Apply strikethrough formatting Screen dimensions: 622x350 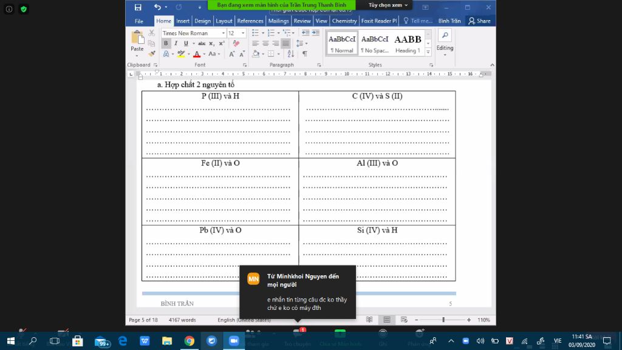click(x=202, y=44)
